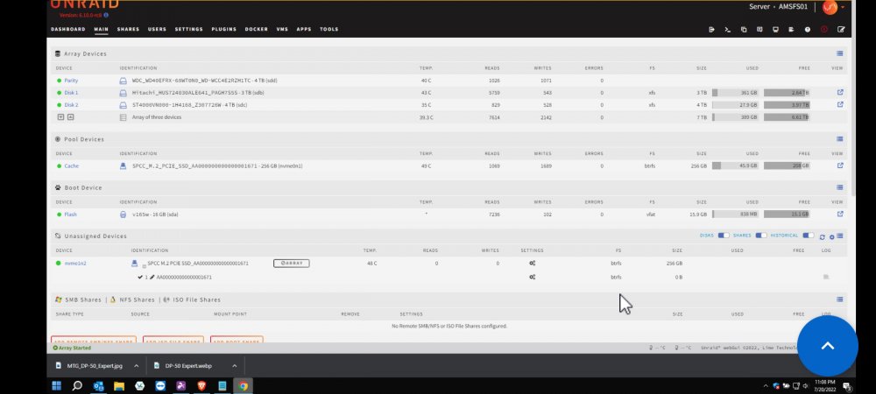Viewport: 876px width, 394px height.
Task: Open the user avatar dropdown arrow
Action: pyautogui.click(x=843, y=8)
